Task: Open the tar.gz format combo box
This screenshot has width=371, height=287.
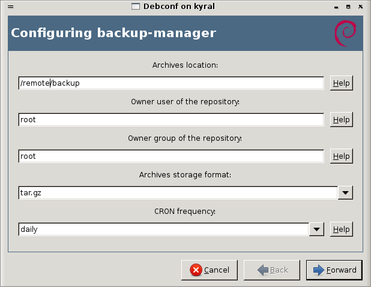Action: (x=178, y=193)
